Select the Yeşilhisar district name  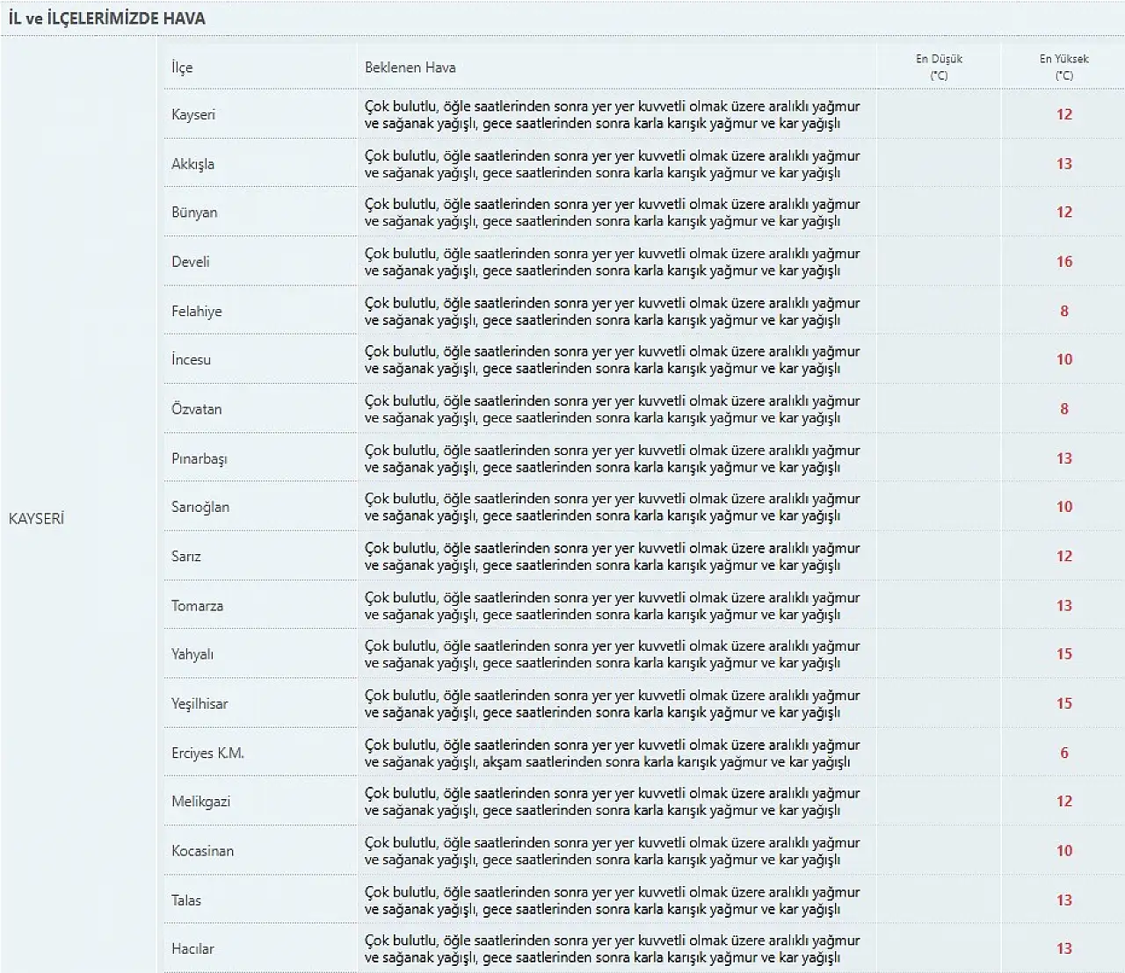[200, 703]
